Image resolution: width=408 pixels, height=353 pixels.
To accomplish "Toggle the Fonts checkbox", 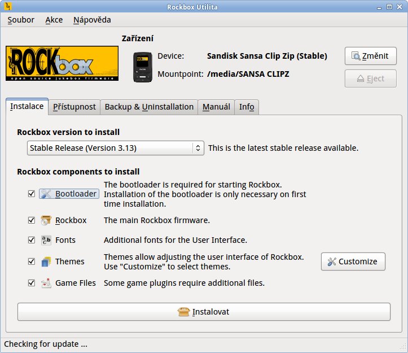I will pos(32,240).
